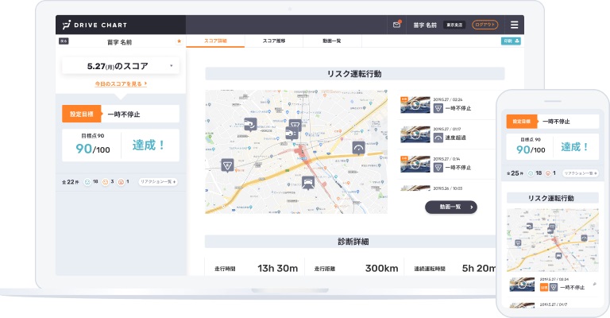Switch to the 動画一覧 tab
This screenshot has height=318, width=610.
tap(332, 41)
